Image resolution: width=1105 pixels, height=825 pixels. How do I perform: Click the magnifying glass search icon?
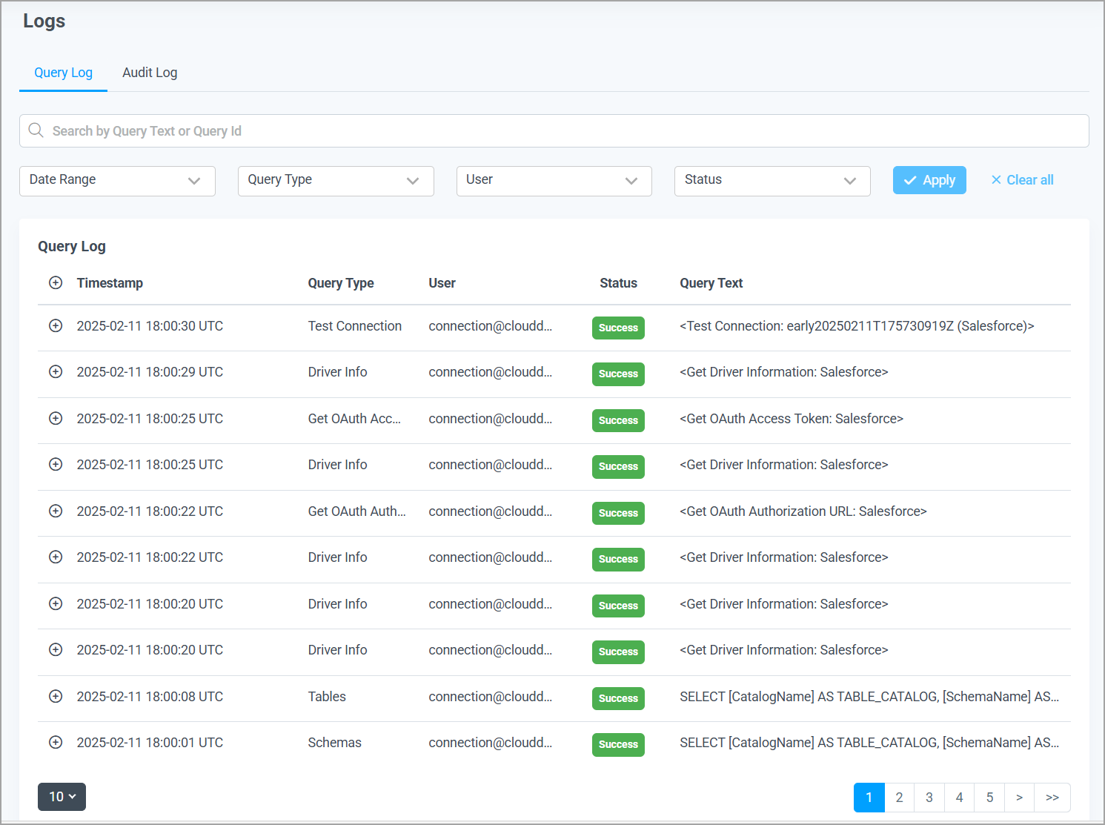[36, 130]
